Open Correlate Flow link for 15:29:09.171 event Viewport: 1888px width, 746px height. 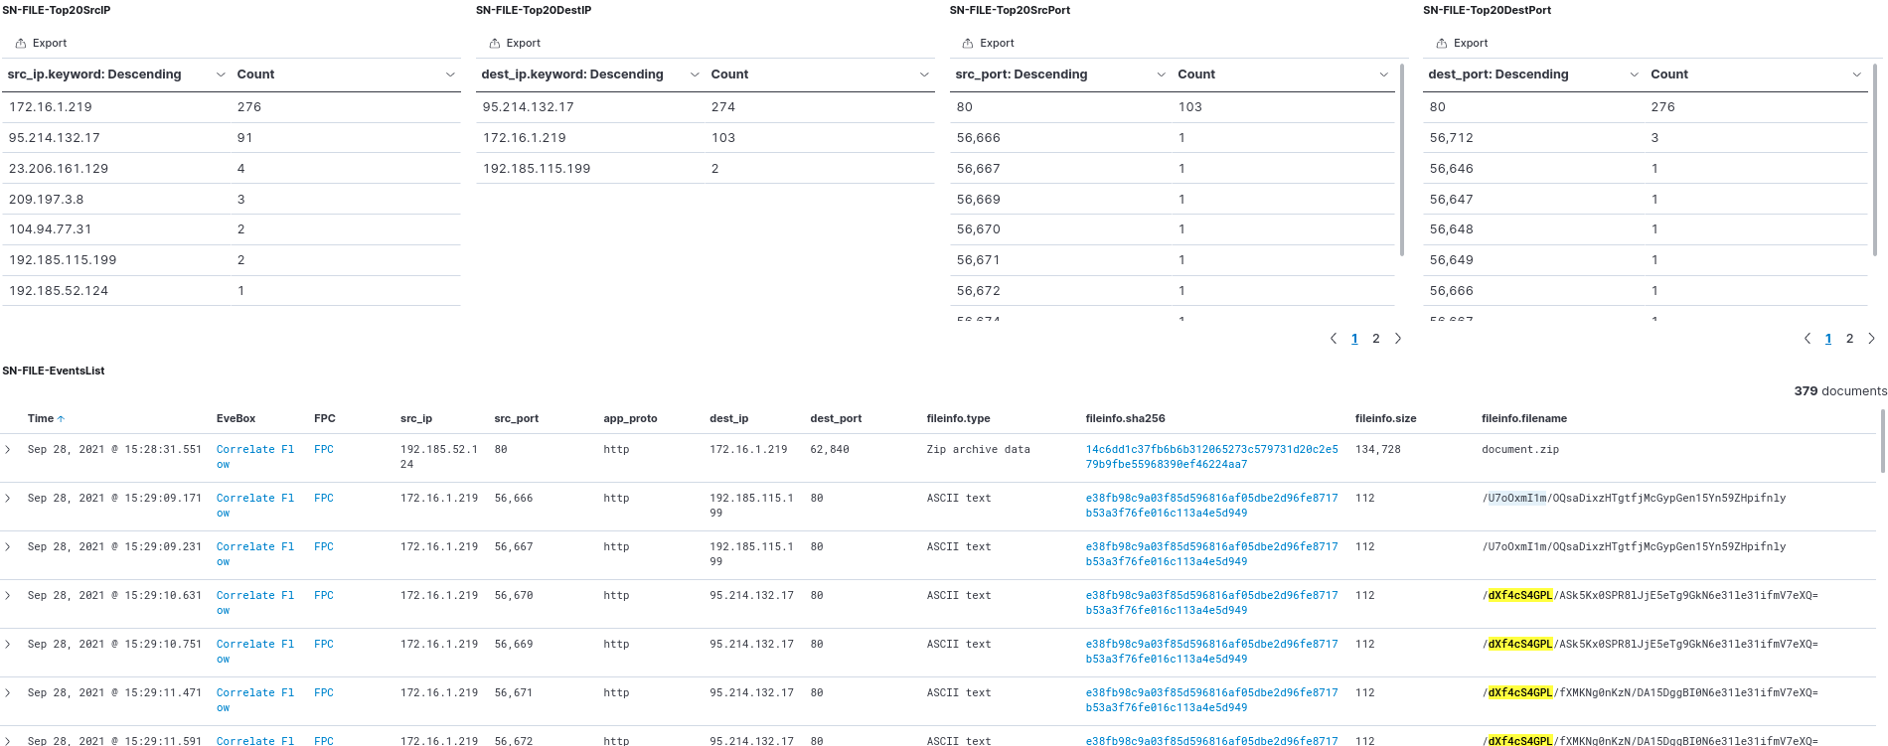tap(255, 506)
